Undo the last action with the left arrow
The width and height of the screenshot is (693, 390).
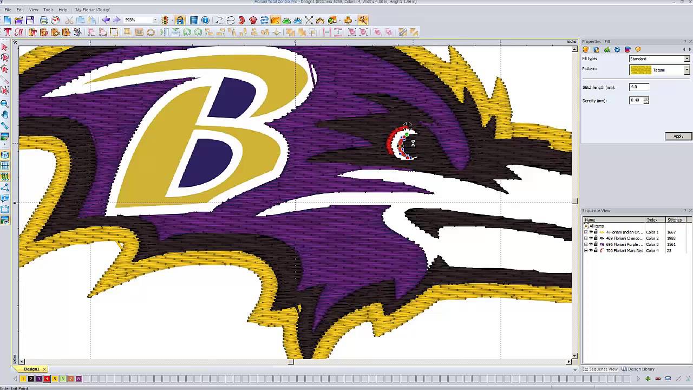[x=106, y=20]
